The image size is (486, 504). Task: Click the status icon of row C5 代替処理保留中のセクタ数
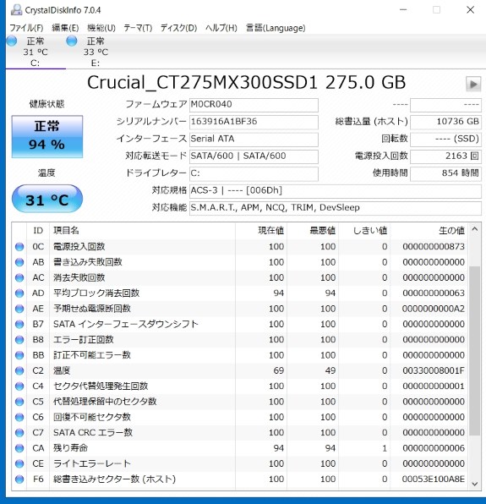[19, 402]
